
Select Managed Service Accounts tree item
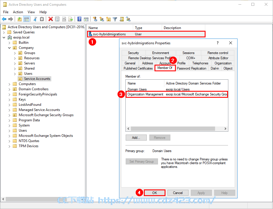point(39,110)
